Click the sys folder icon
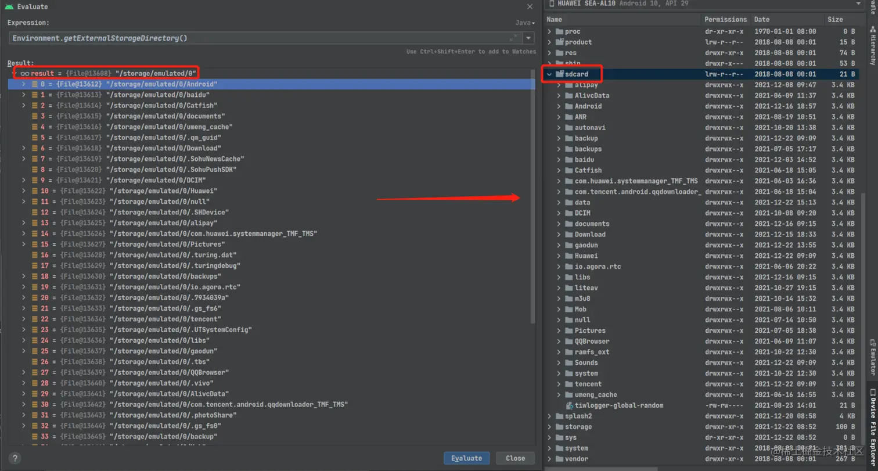Viewport: 878px width, 471px height. click(560, 437)
